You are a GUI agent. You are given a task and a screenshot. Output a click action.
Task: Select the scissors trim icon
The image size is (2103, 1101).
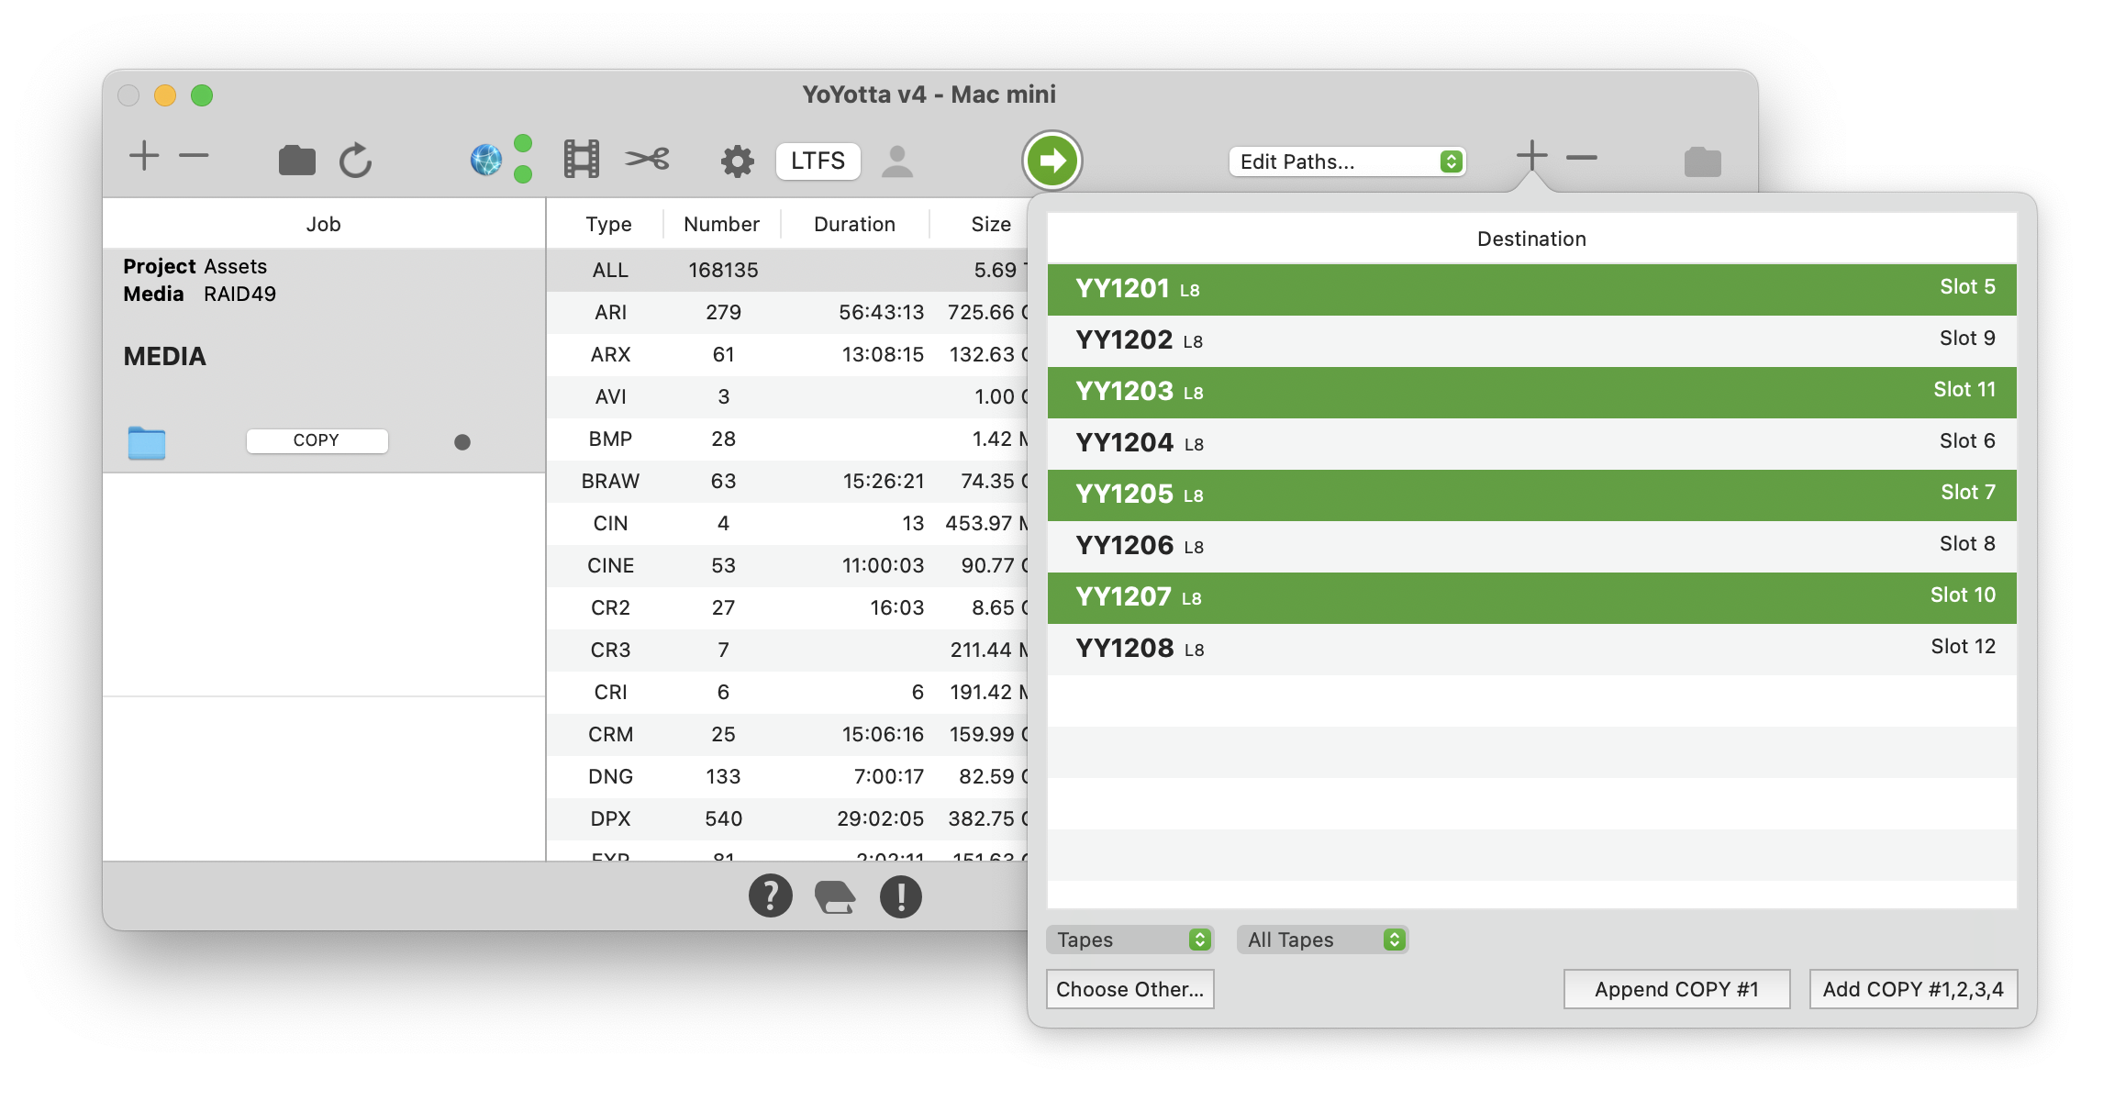[x=648, y=160]
